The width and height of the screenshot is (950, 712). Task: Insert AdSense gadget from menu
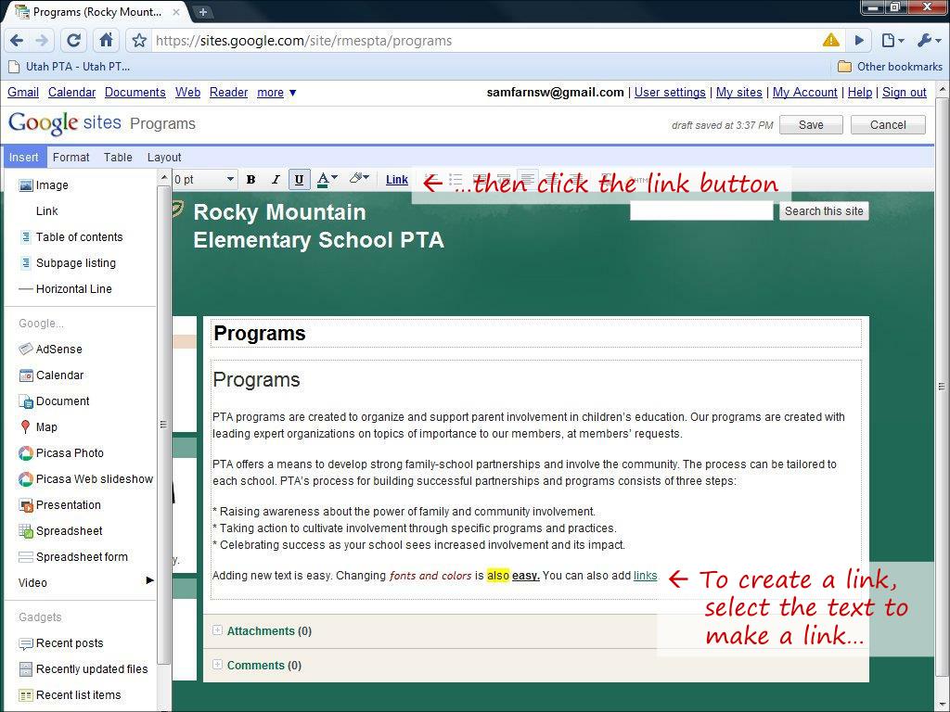point(50,350)
